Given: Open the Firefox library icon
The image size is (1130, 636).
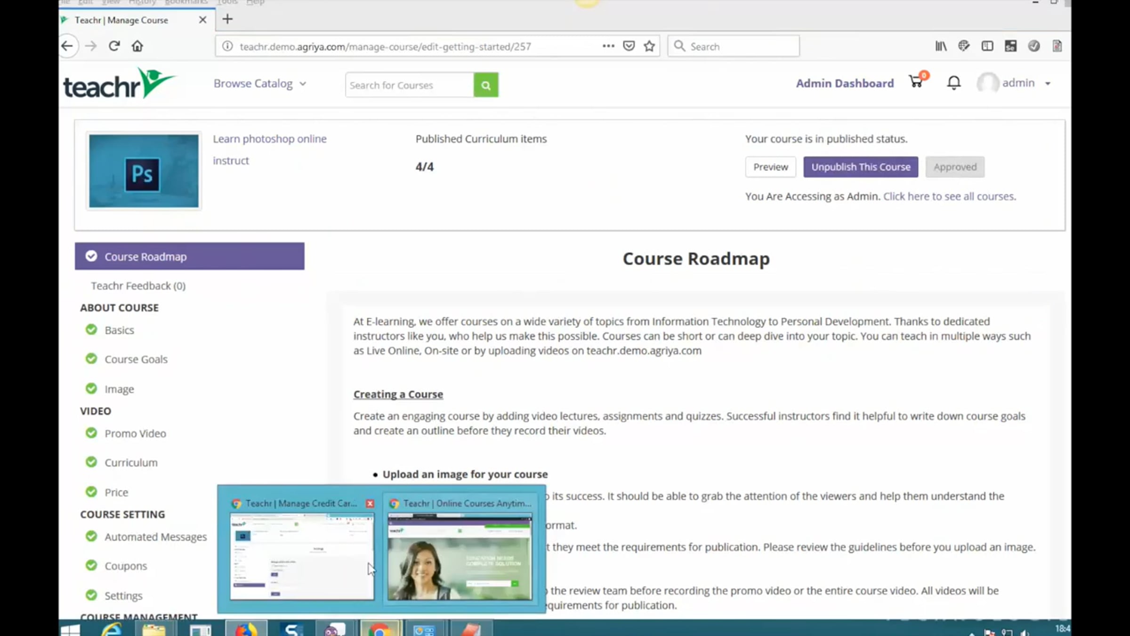Looking at the screenshot, I should 941,46.
